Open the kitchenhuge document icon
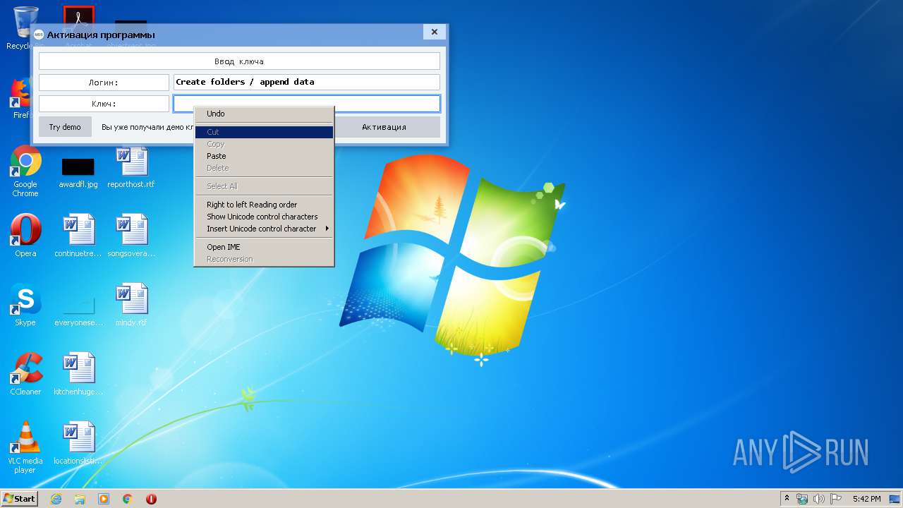The height and width of the screenshot is (508, 903). click(78, 374)
